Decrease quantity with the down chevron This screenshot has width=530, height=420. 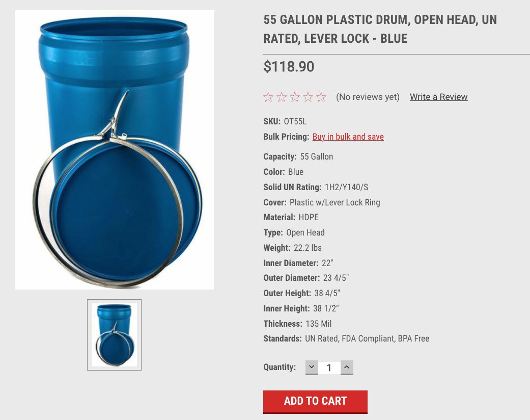tap(312, 367)
